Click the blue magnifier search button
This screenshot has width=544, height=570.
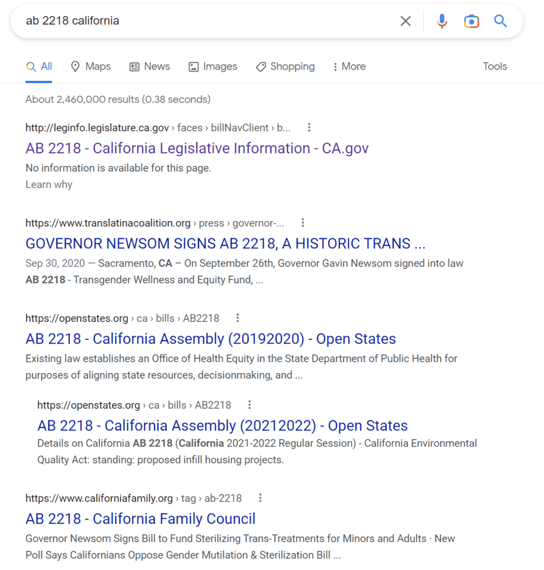(501, 21)
